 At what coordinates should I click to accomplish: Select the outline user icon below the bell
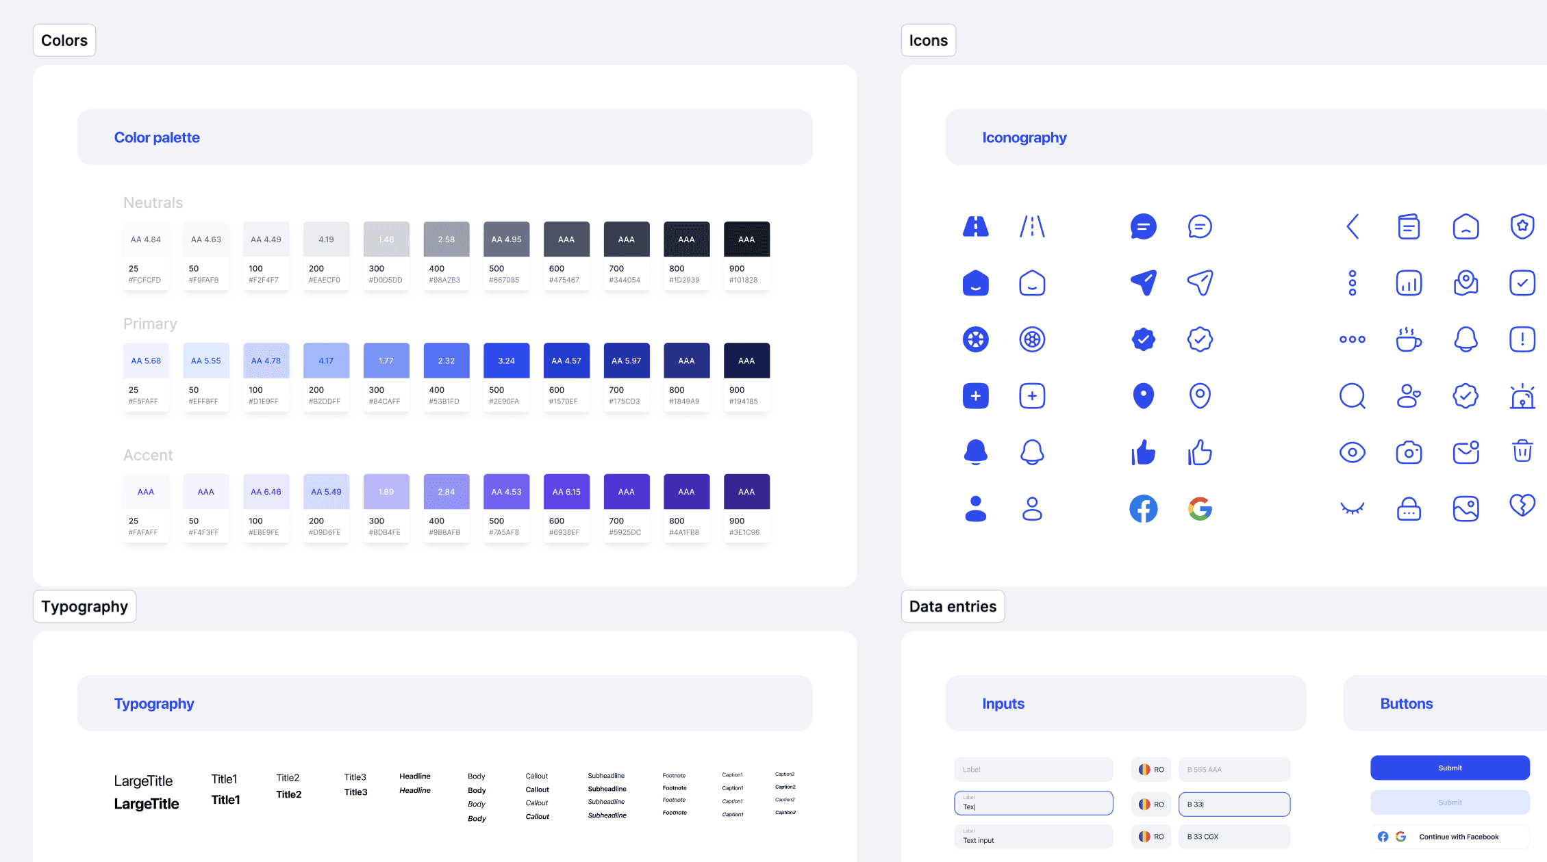pos(1032,509)
